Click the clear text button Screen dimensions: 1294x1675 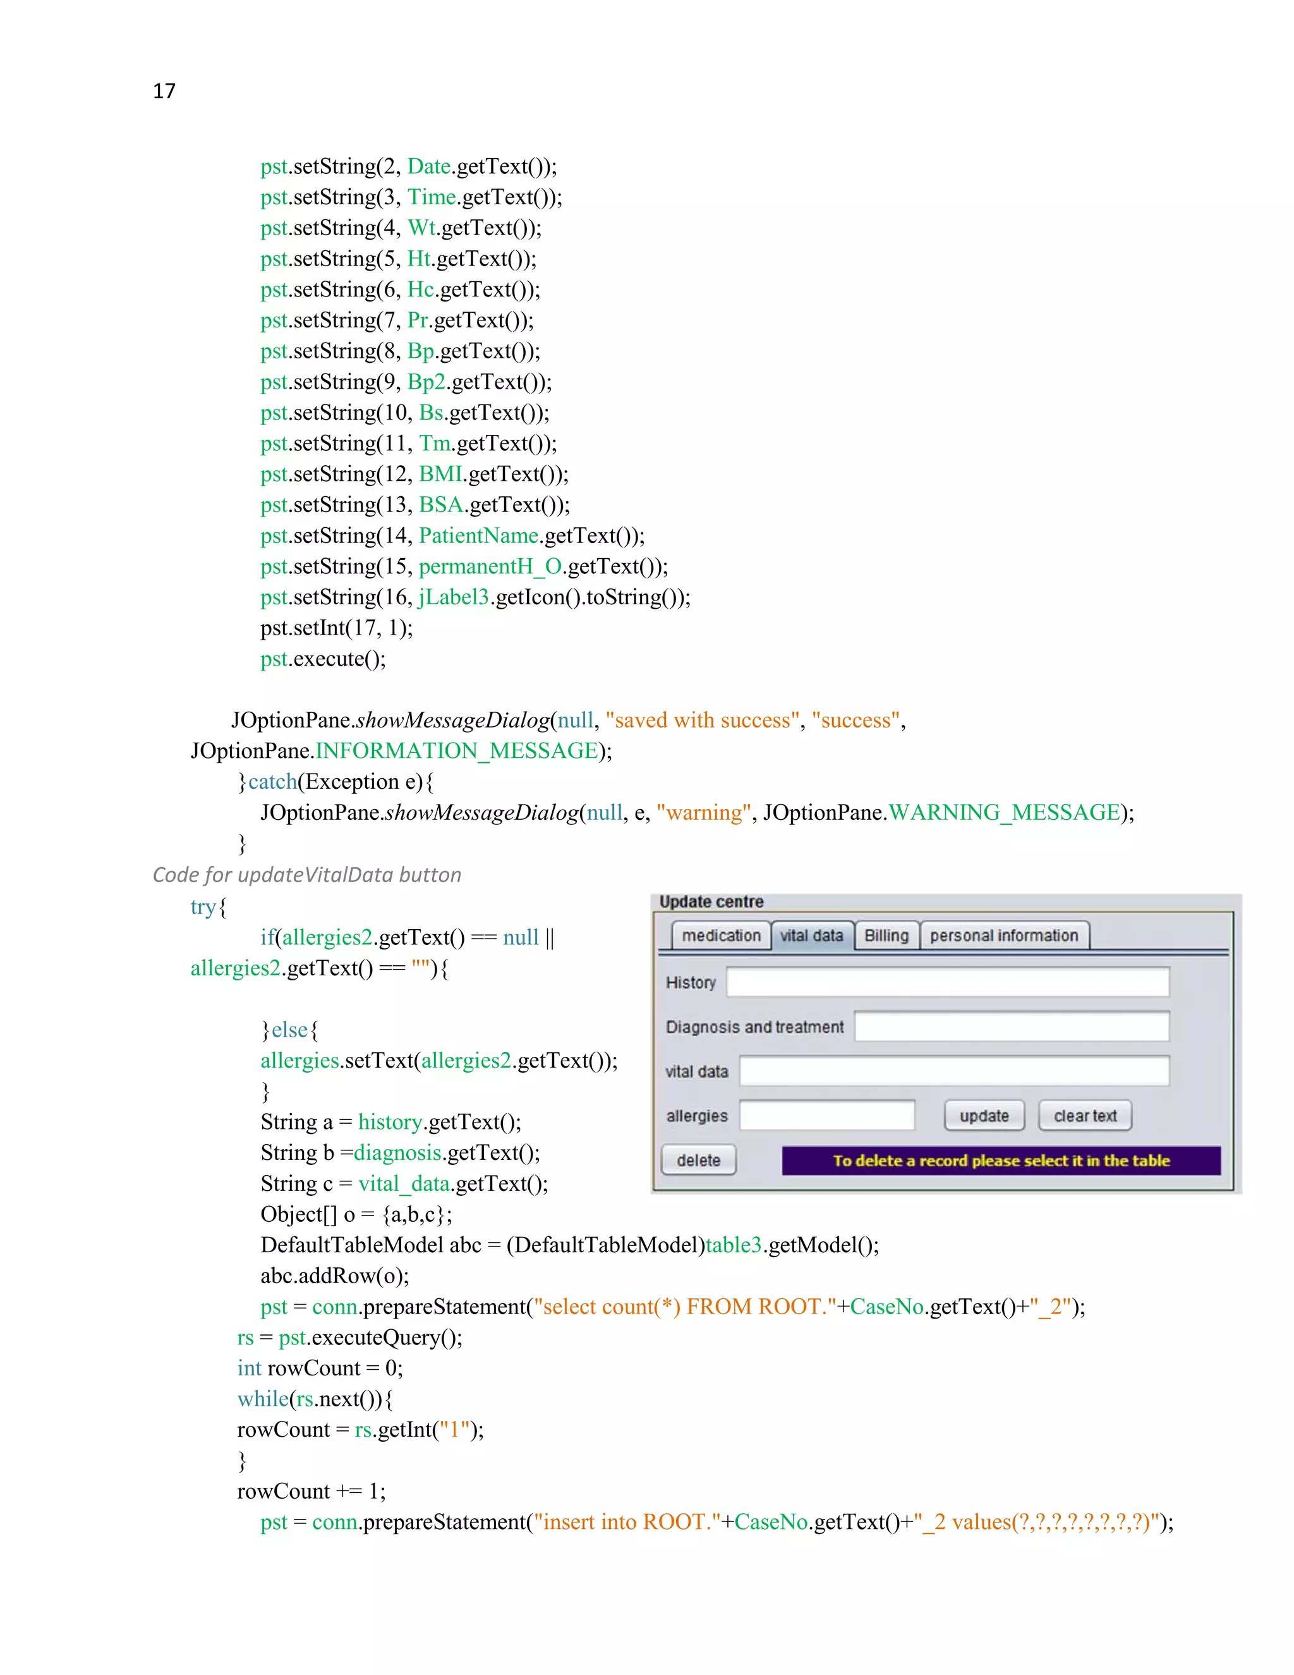[1085, 1116]
